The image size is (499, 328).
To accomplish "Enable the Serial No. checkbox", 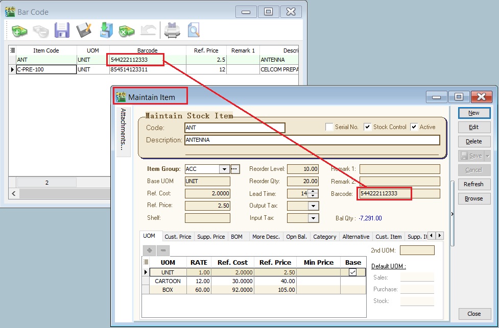I will 329,127.
